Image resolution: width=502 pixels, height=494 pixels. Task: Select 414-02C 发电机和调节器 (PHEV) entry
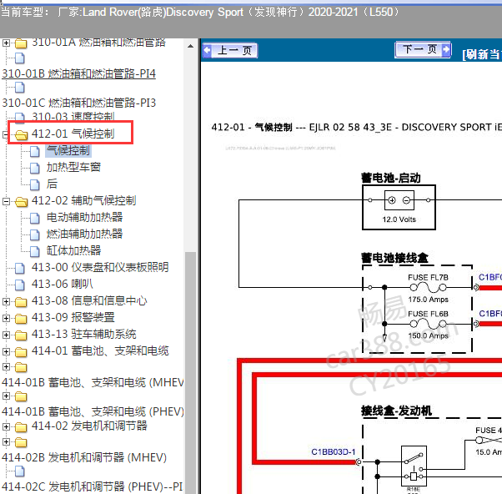(x=93, y=486)
